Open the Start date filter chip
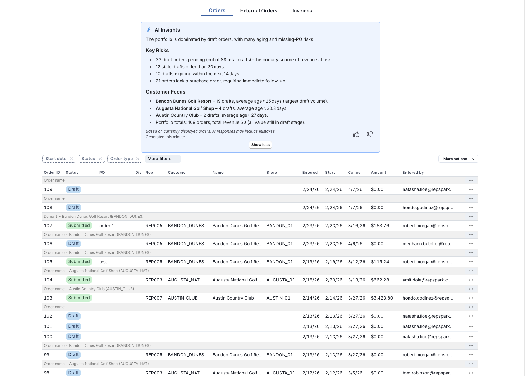 56,159
